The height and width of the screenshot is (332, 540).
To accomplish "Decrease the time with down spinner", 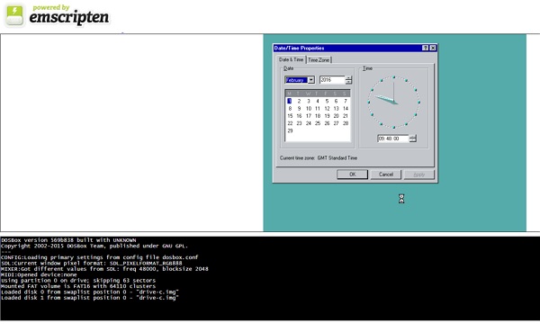I will (x=412, y=140).
